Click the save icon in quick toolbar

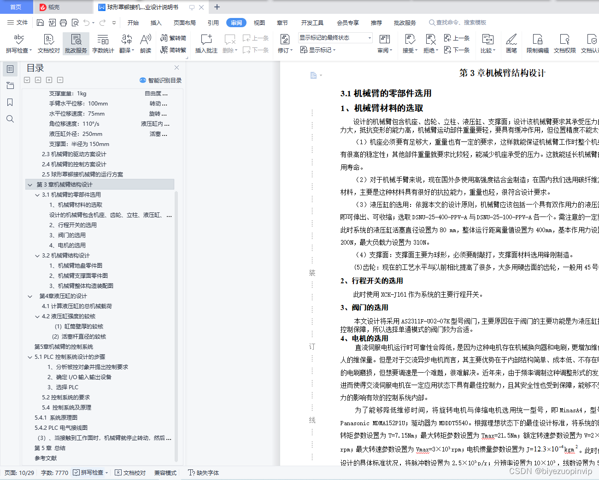(x=40, y=23)
